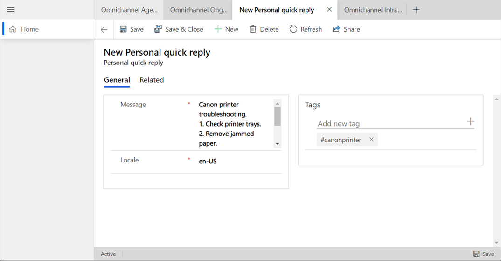Select New Personal quick reply tab
This screenshot has height=261, width=501.
pos(277,10)
